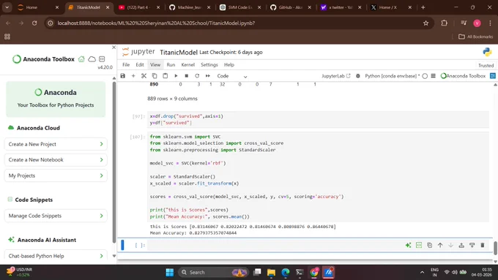This screenshot has width=498, height=280.
Task: Open the Help menu
Action: (229, 64)
